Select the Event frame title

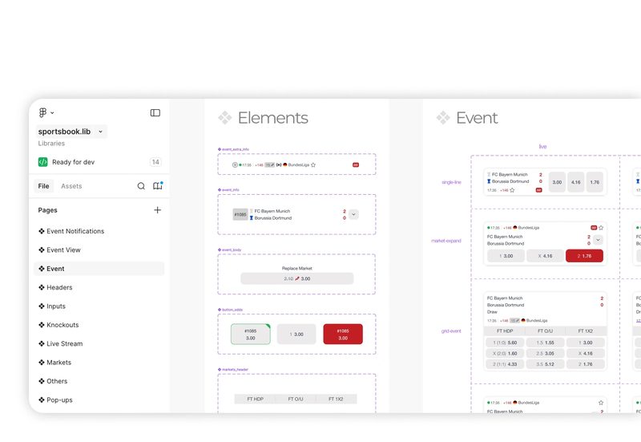point(477,118)
